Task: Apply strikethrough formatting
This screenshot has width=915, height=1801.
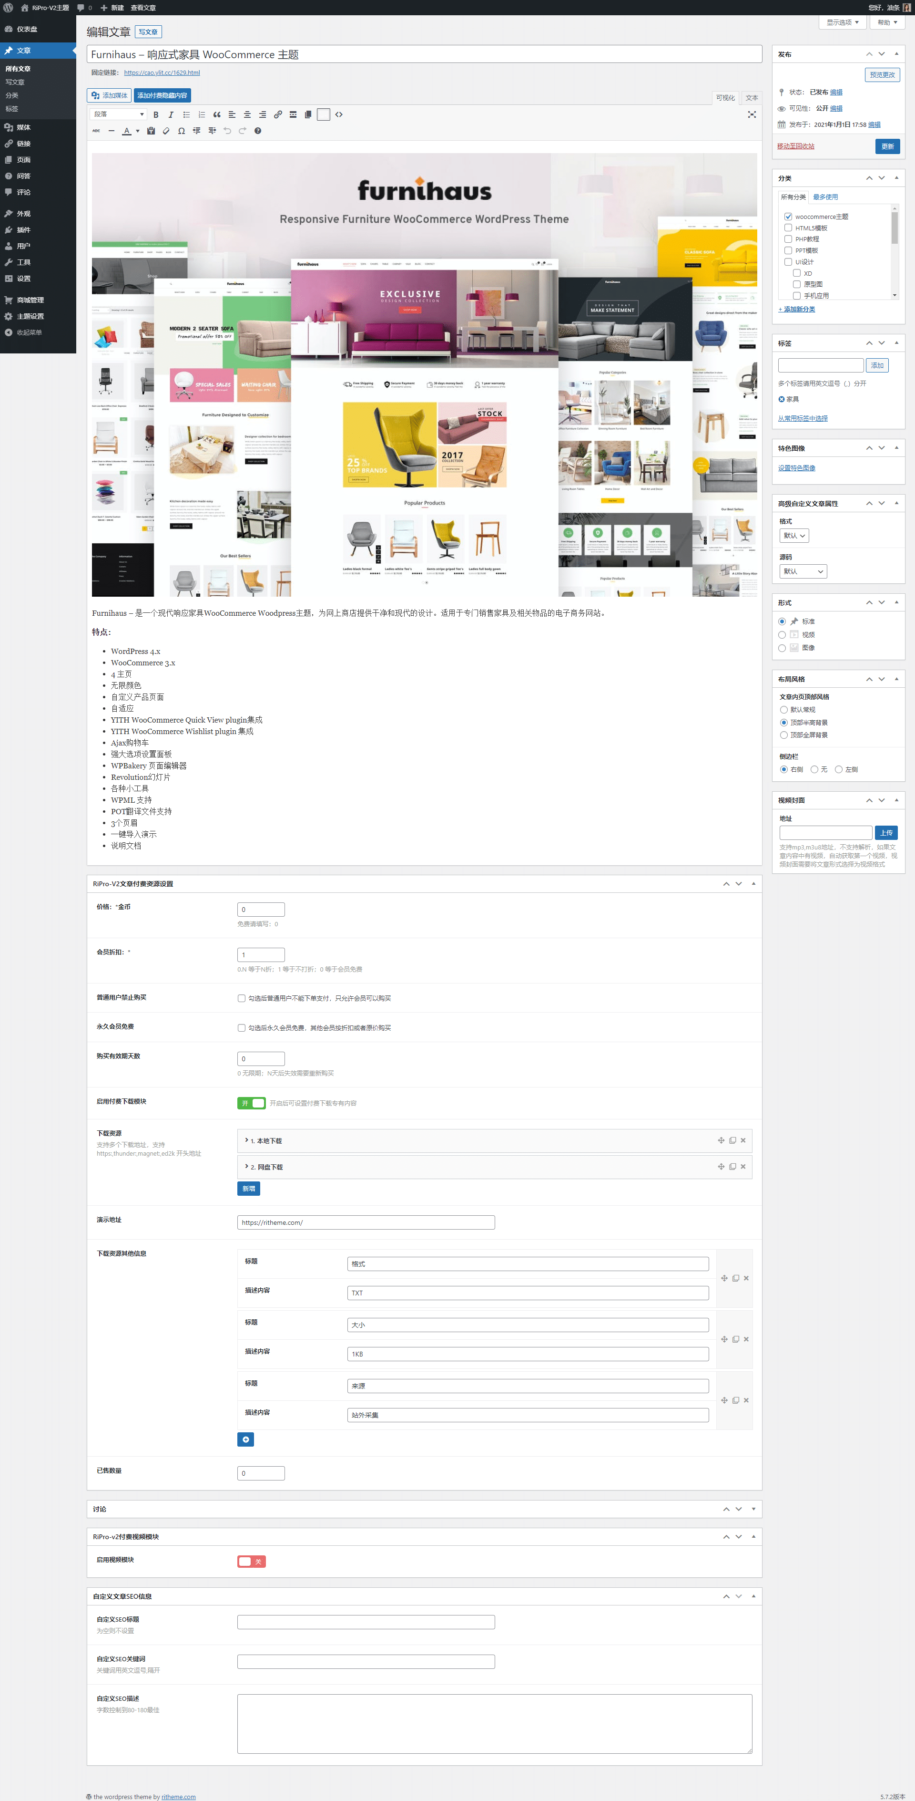Action: coord(96,131)
